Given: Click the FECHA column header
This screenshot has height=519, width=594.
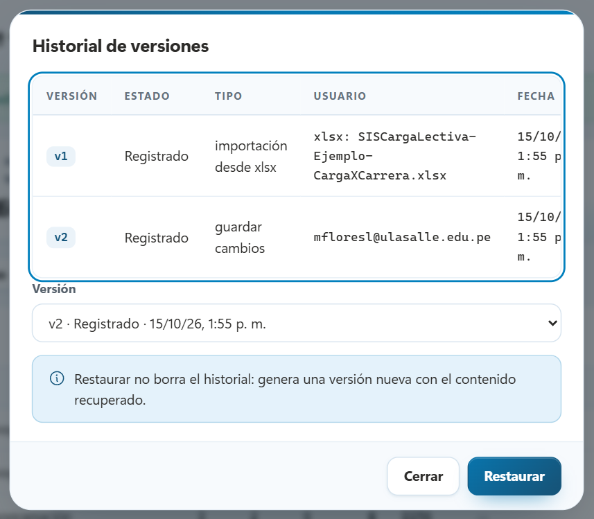Looking at the screenshot, I should (x=536, y=96).
